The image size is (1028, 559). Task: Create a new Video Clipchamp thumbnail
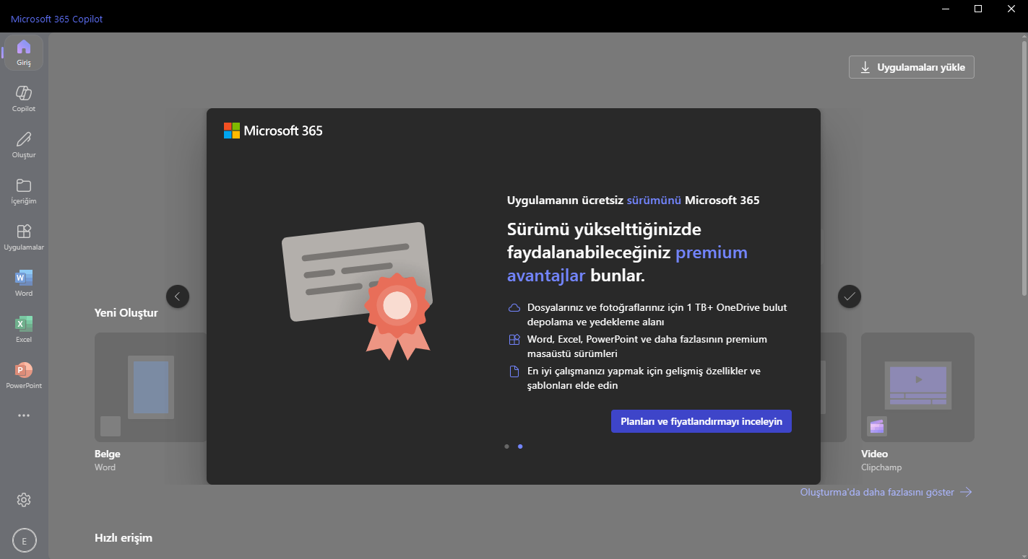pos(917,387)
